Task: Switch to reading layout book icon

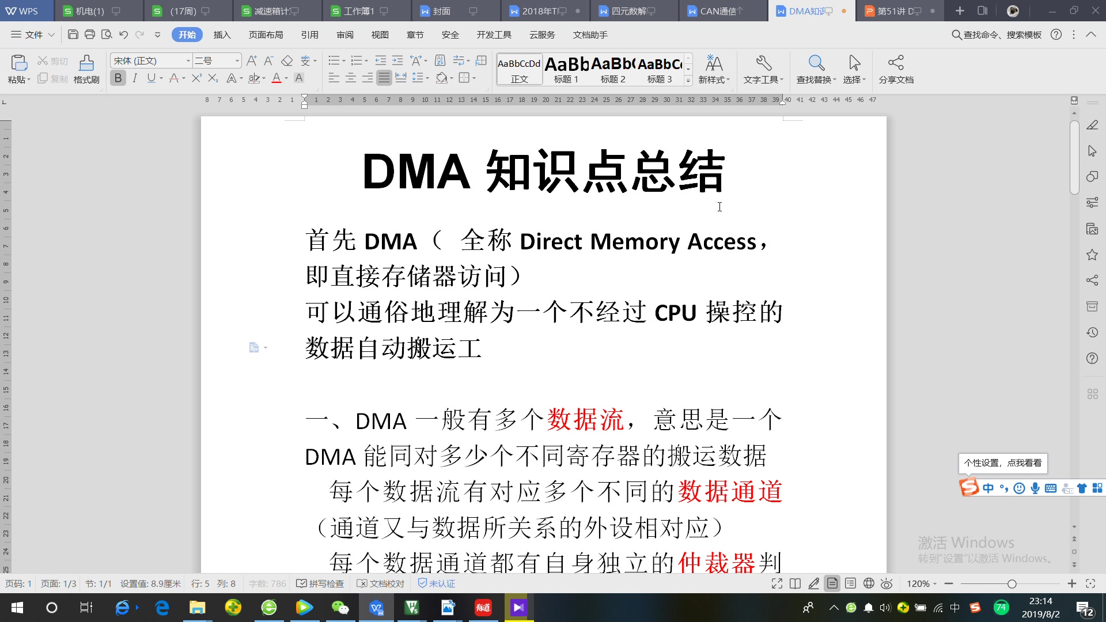Action: pyautogui.click(x=795, y=583)
